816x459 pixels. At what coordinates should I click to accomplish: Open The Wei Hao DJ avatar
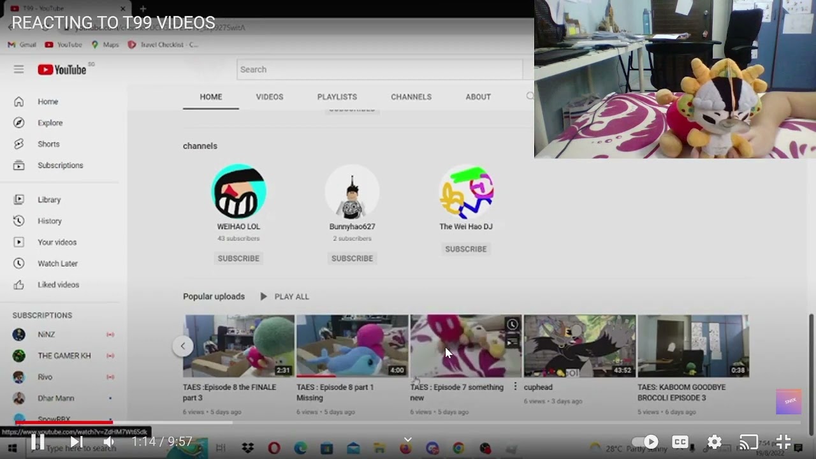[466, 191]
